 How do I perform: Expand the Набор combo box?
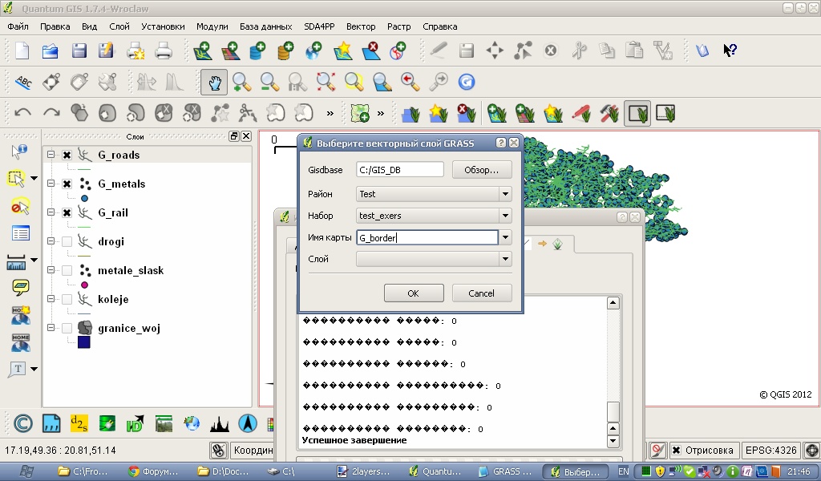(x=505, y=216)
